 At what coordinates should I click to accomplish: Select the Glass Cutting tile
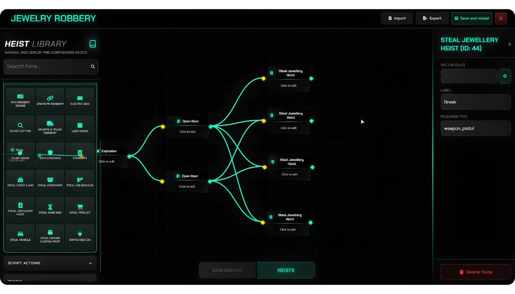(x=20, y=127)
